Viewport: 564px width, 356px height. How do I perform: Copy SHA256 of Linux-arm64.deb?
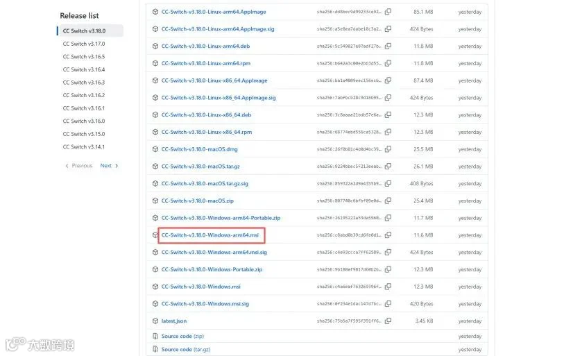[388, 46]
